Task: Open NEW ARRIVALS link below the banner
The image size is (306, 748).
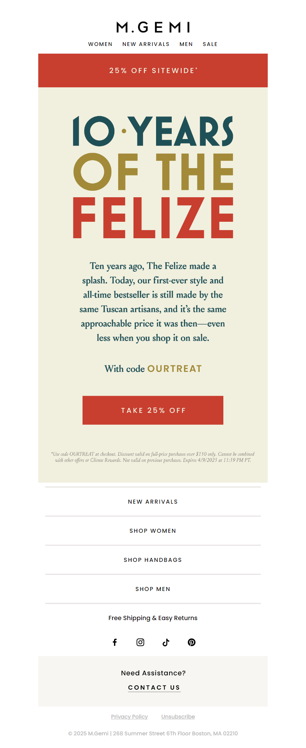Action: tap(153, 502)
